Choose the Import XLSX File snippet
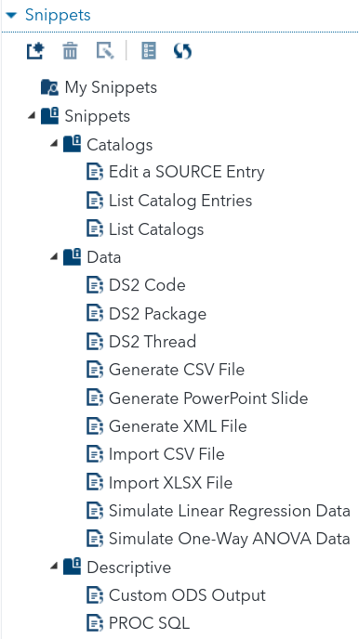 pyautogui.click(x=170, y=483)
